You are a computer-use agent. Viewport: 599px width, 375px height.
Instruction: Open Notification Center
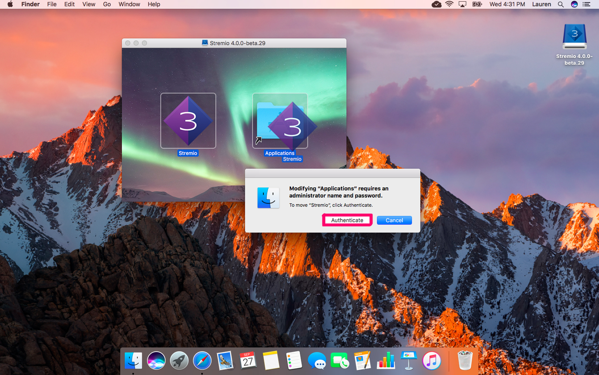tap(587, 4)
